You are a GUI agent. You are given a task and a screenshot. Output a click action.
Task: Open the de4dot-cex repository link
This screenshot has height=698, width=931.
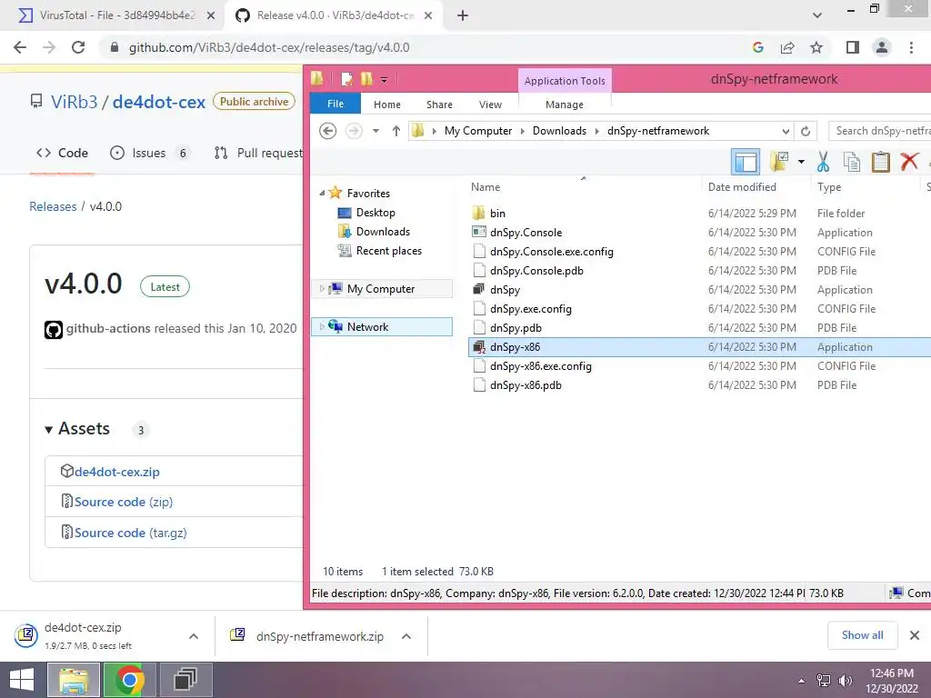(158, 102)
